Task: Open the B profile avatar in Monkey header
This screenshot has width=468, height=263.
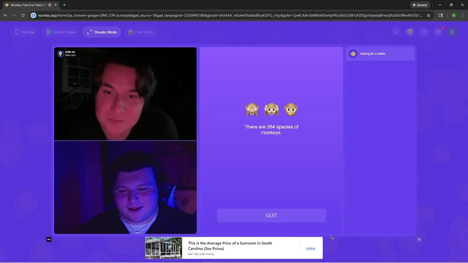Action: [452, 32]
